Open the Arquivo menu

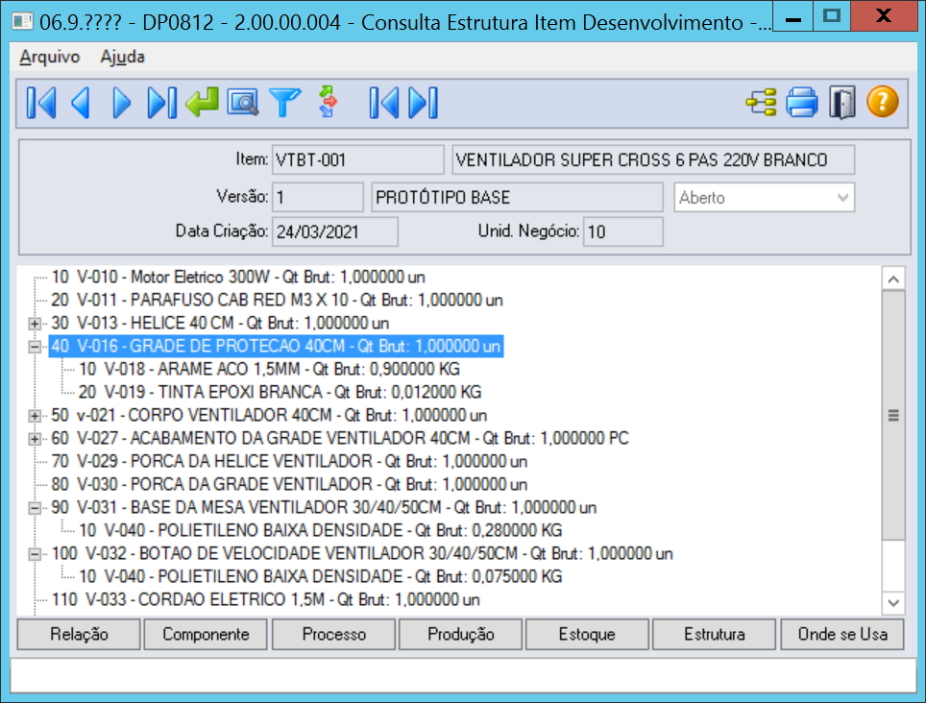click(50, 57)
